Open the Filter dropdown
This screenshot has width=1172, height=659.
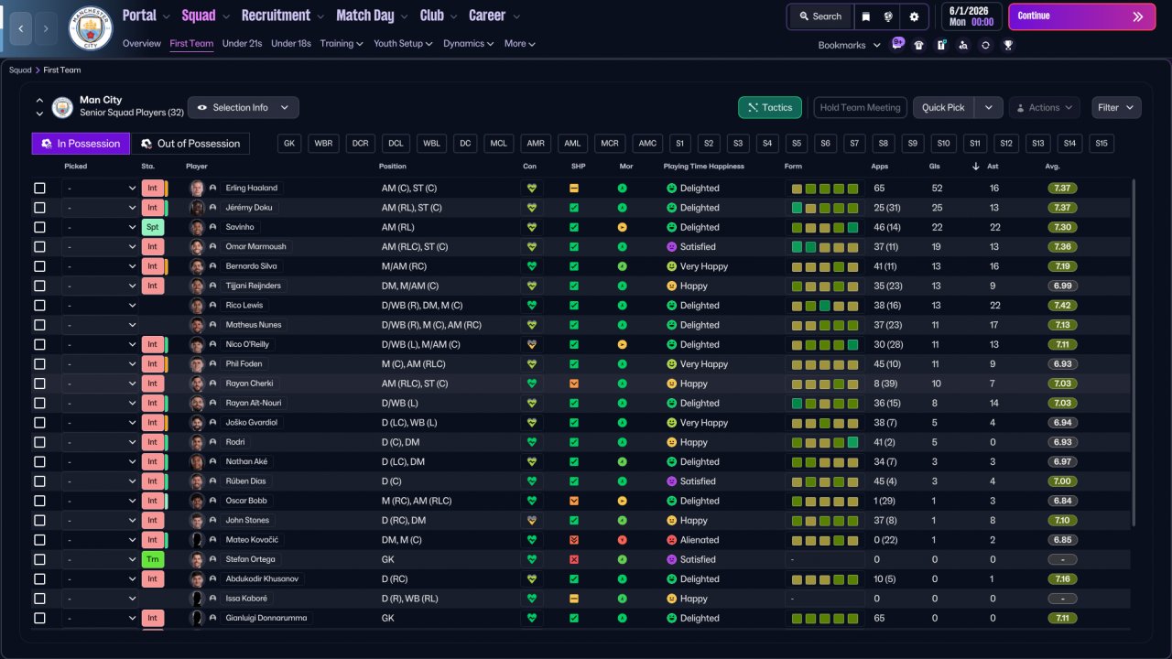pyautogui.click(x=1116, y=108)
